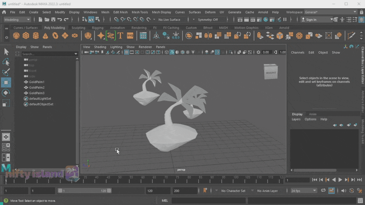Toggle playback looping icon

323,191
